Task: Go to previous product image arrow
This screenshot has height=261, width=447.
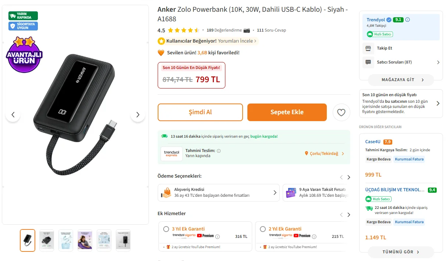Action: tap(13, 115)
